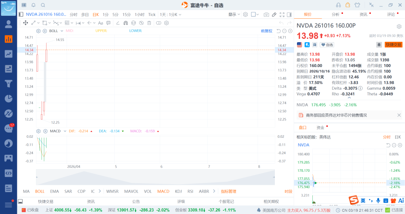Viewport: 405px width, 214px height.
Task: Toggle the MA indicator at bottom bar
Action: [26, 191]
